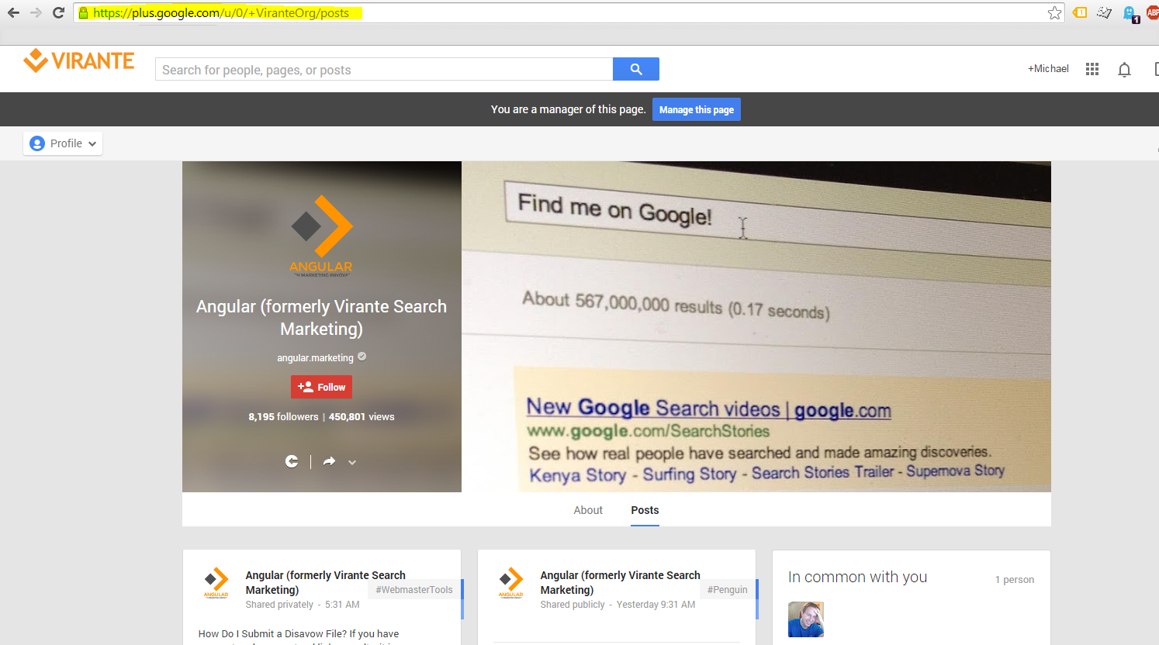Go back with the browser back arrow
Screen dimensions: 1159x645
[x=13, y=12]
